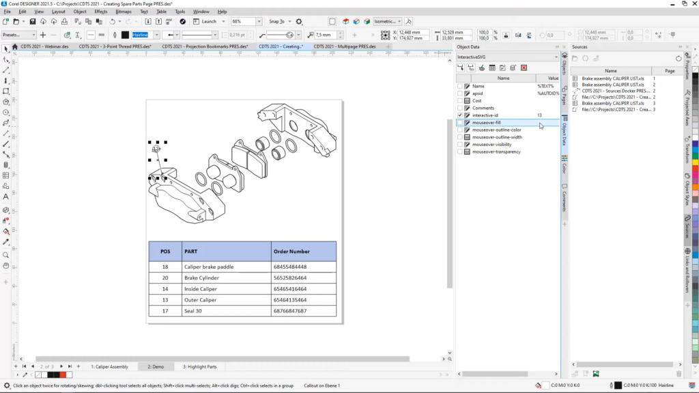699x393 pixels.
Task: Enable the mouseover-fill checkbox
Action: click(x=459, y=123)
